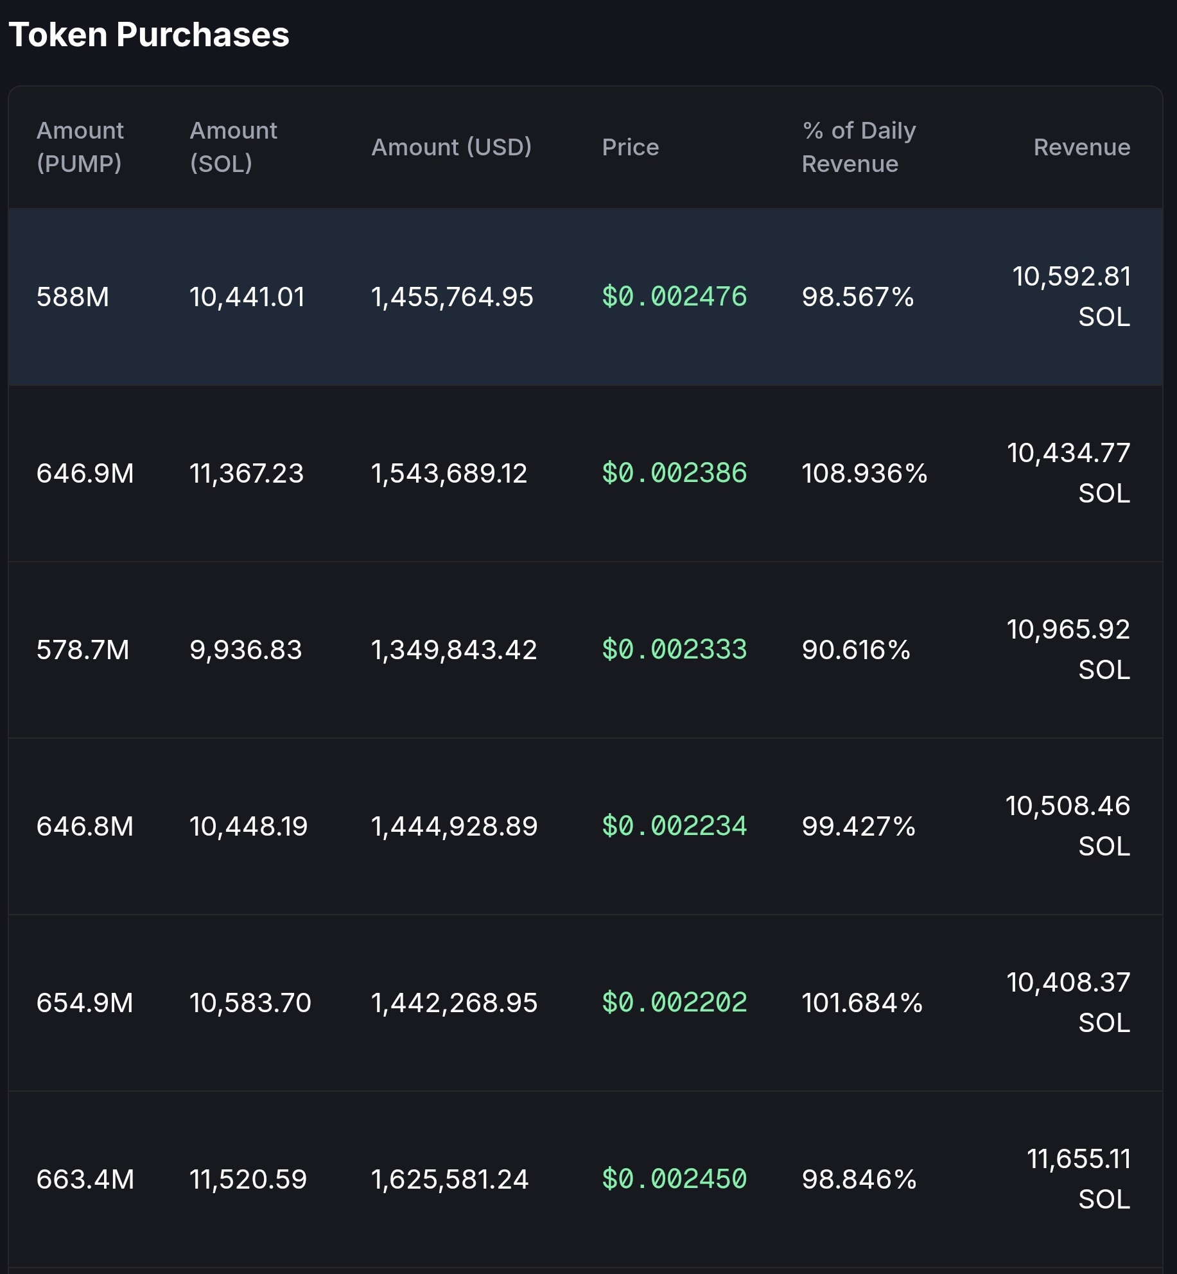Image resolution: width=1177 pixels, height=1274 pixels.
Task: Click the Price column header
Action: coord(630,147)
